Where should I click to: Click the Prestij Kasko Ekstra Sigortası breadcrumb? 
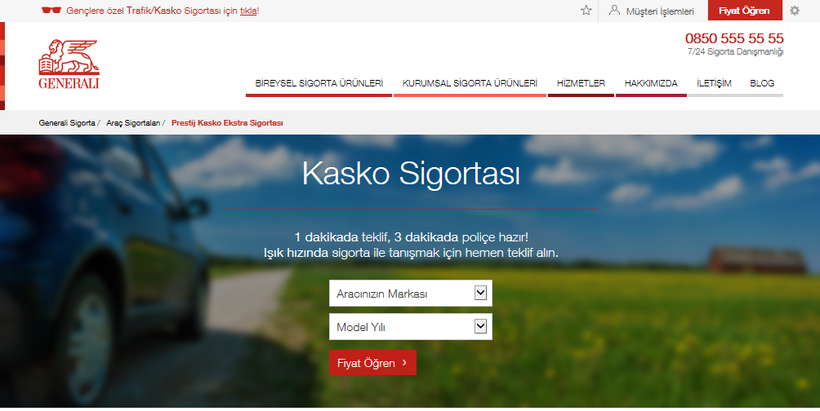click(227, 123)
